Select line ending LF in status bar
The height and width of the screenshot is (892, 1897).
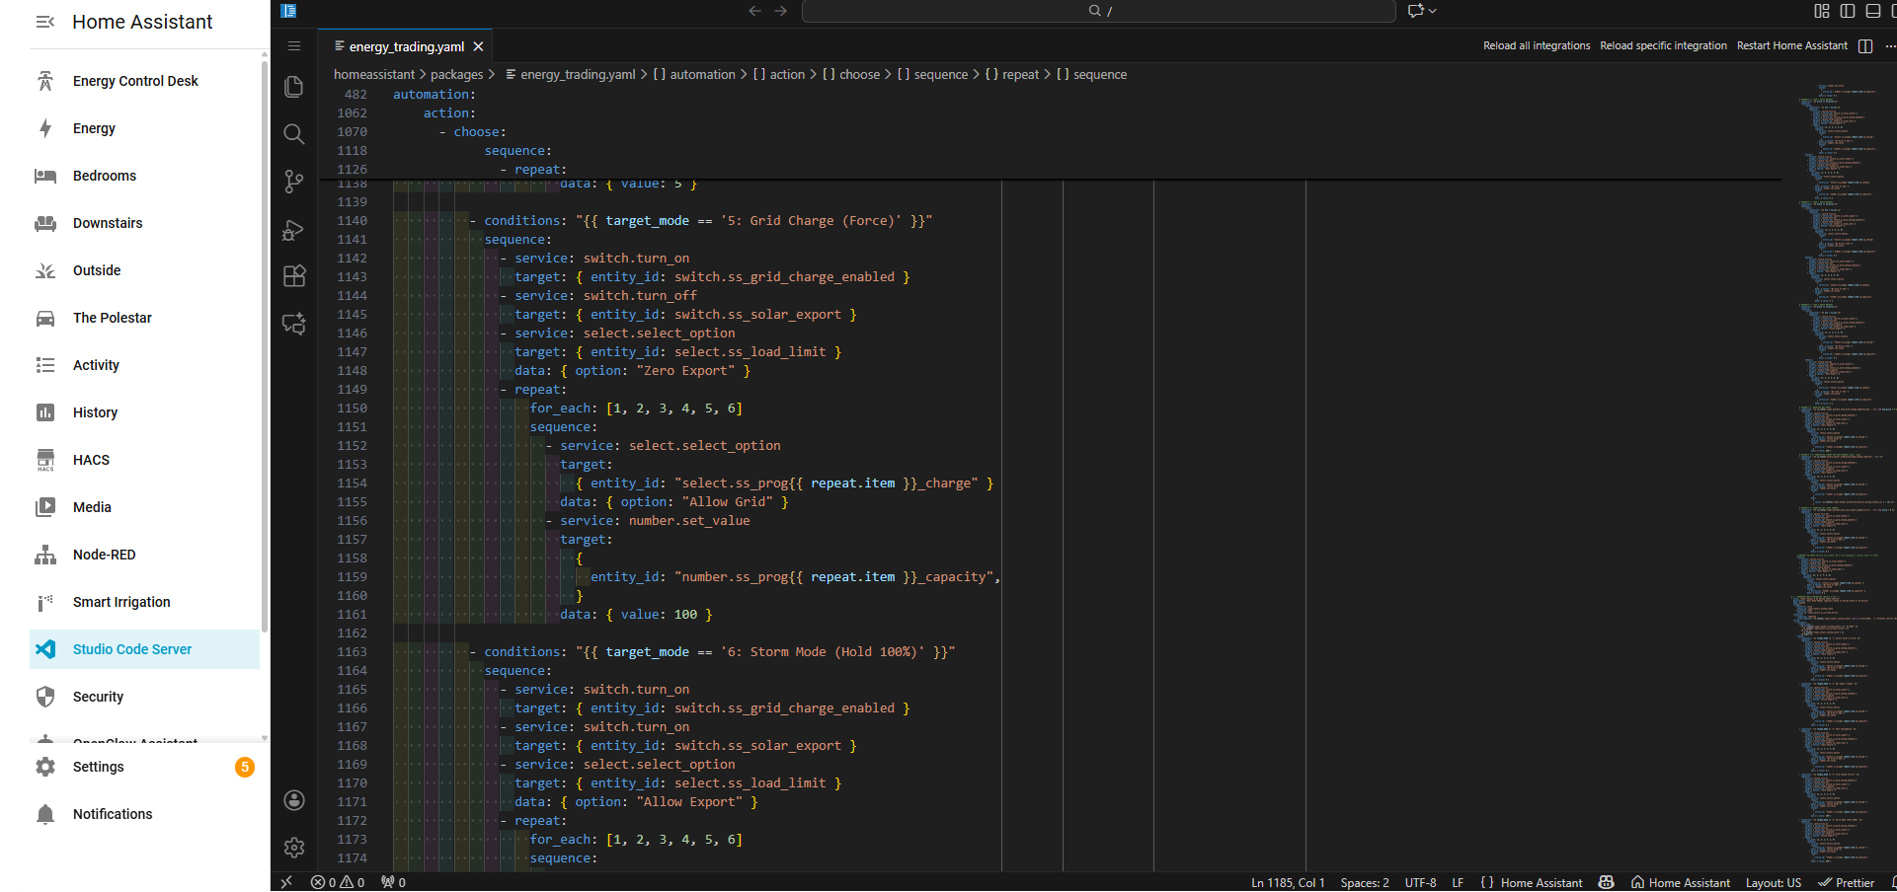tap(1458, 883)
